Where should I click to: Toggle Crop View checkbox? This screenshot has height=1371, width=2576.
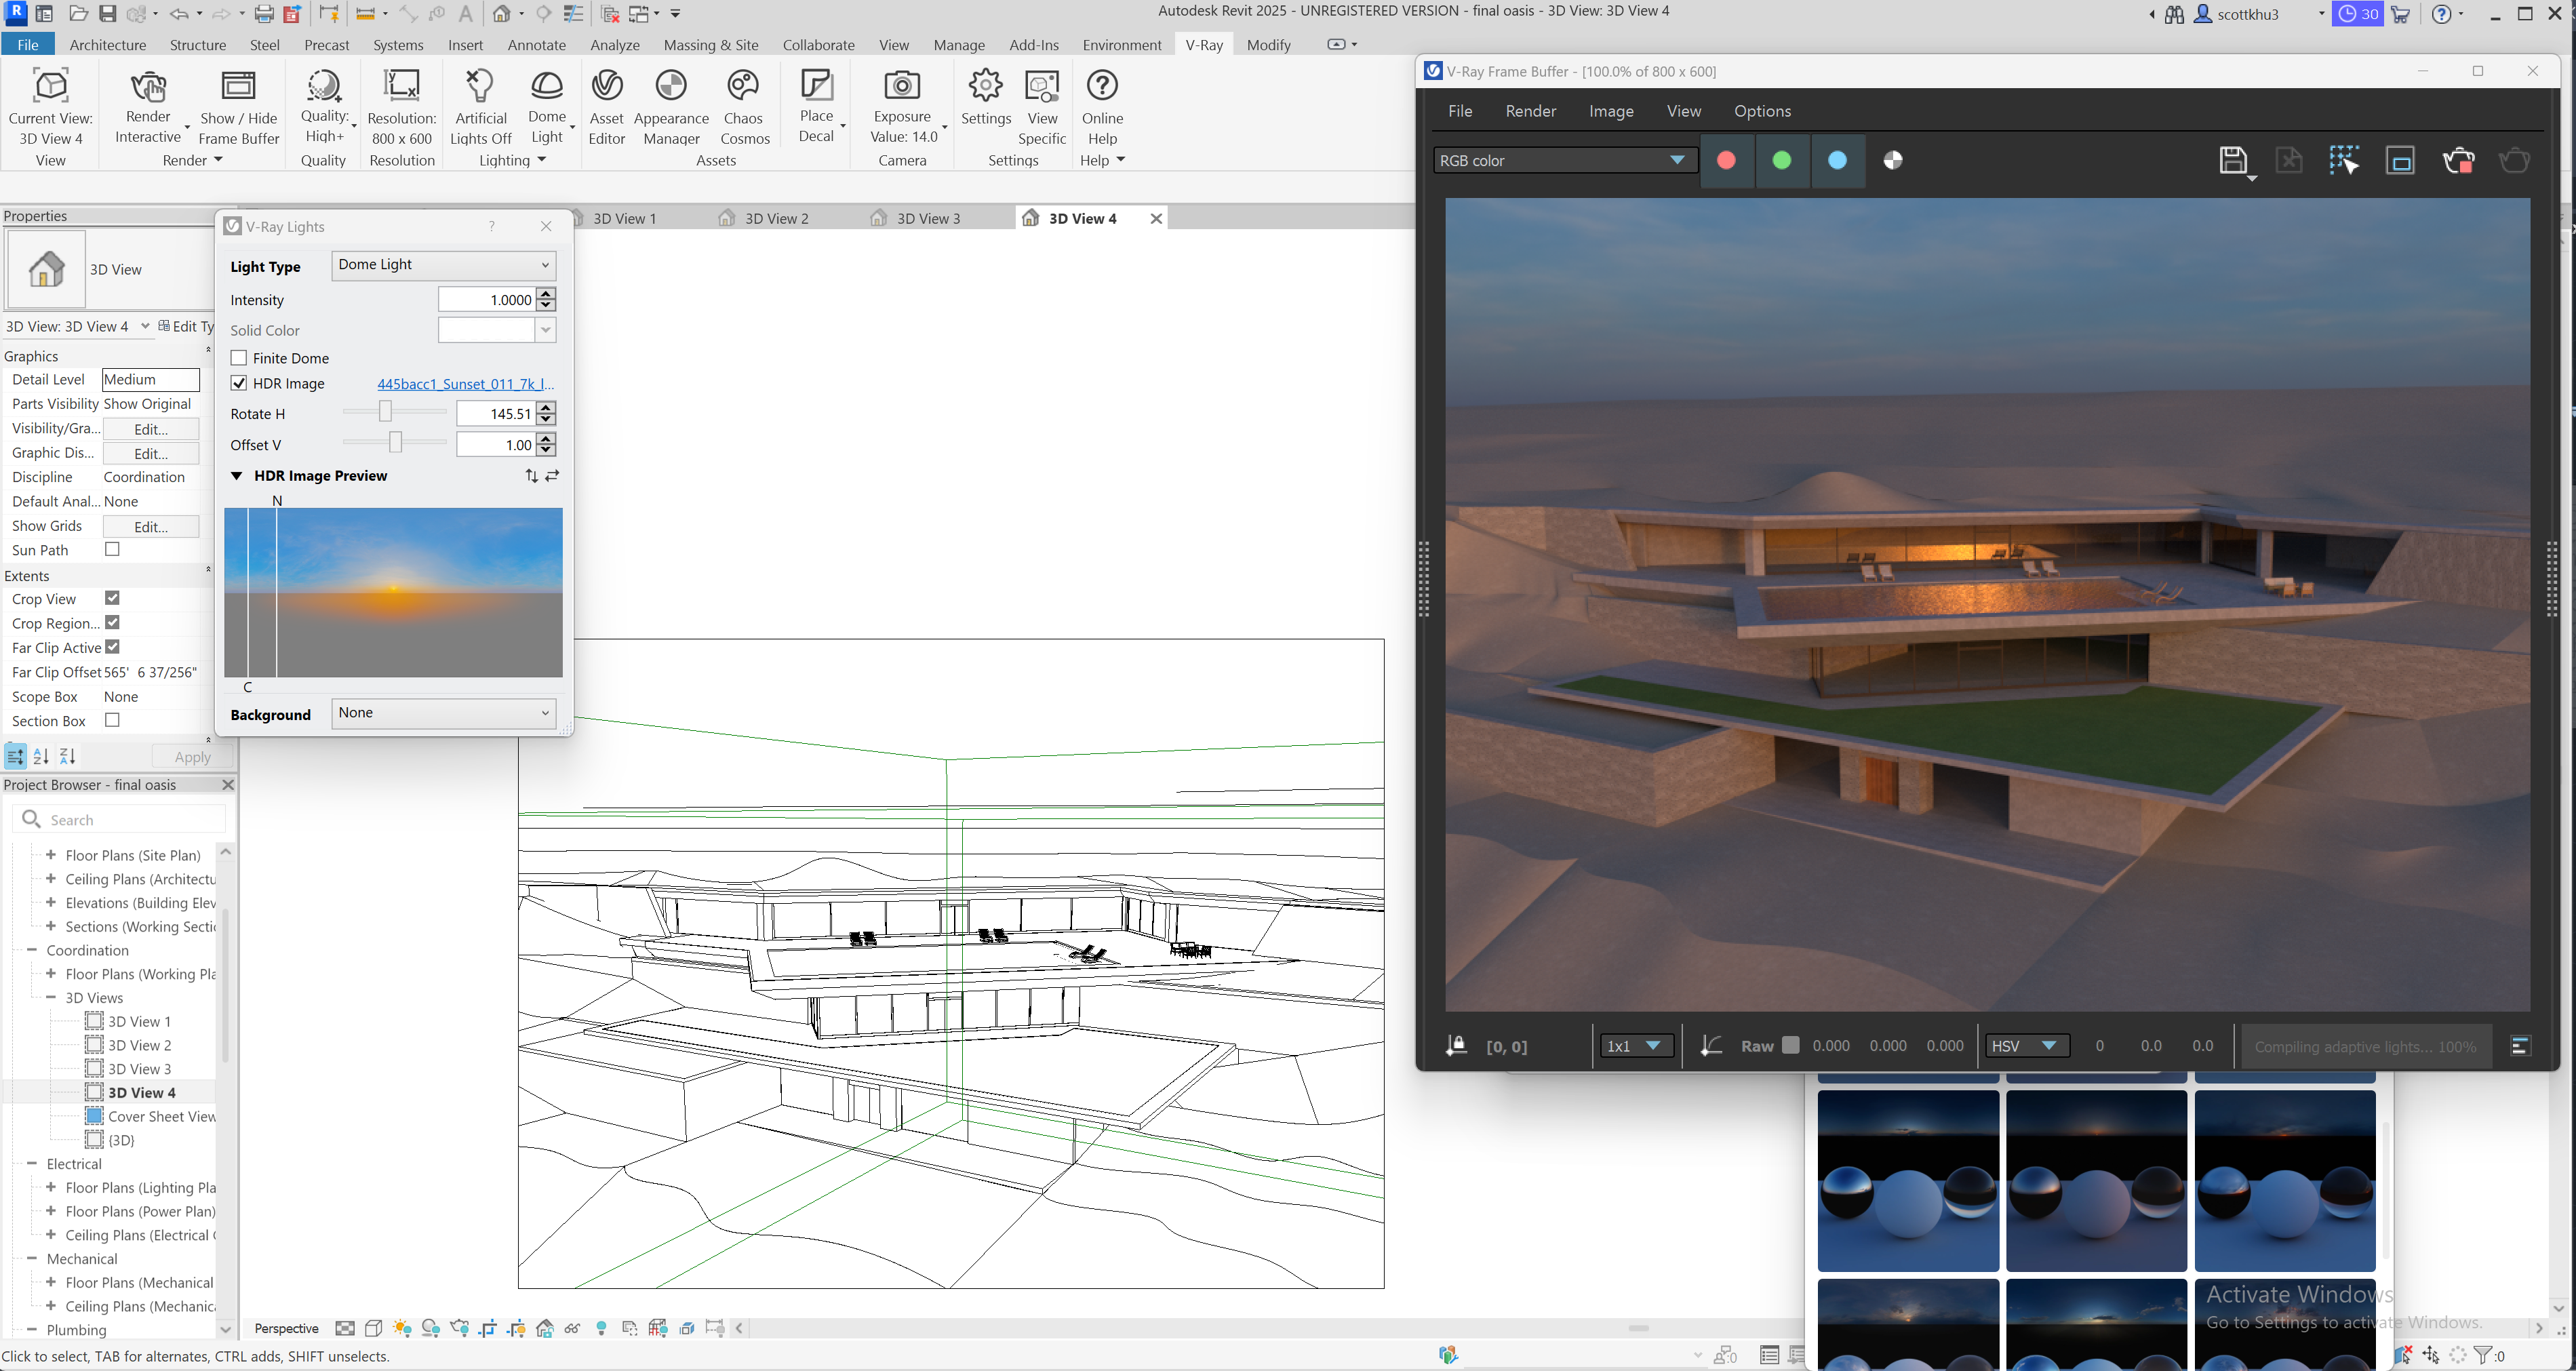pyautogui.click(x=112, y=599)
